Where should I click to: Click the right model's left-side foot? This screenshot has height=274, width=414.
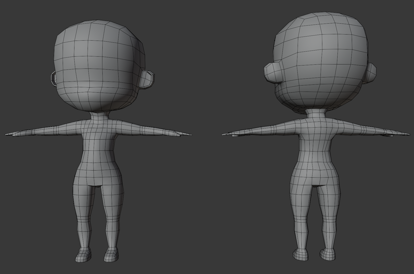tap(300, 254)
